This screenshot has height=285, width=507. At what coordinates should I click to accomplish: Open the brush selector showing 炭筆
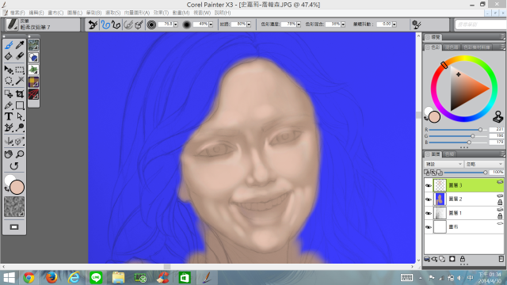click(42, 25)
